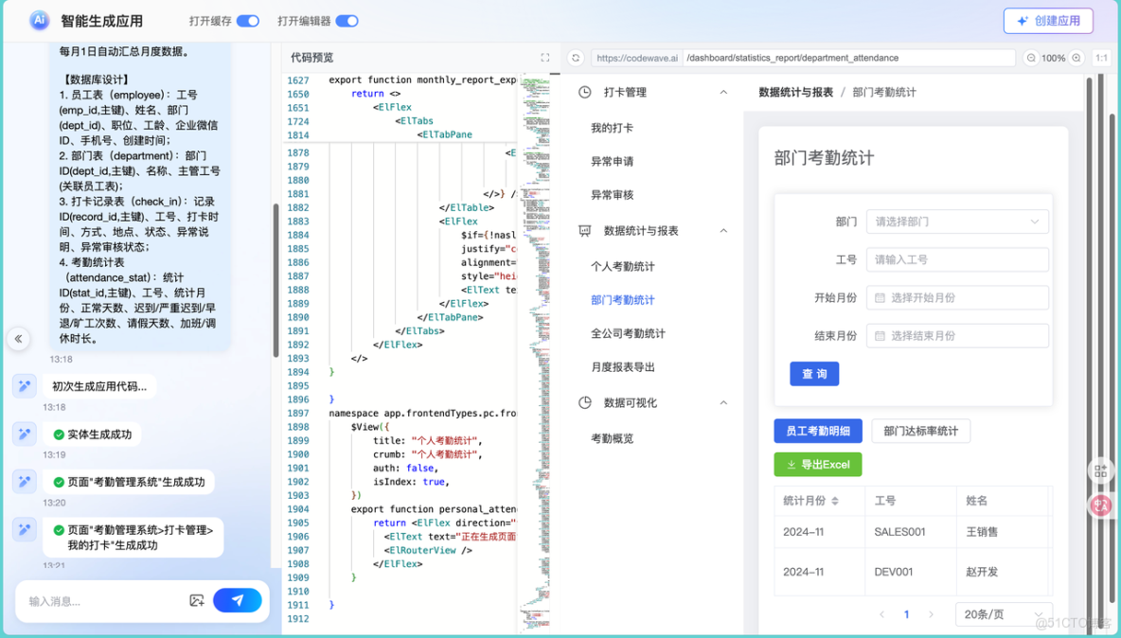Screen dimensions: 1121x638
Task: Open the translate tool on the right edge
Action: click(1100, 506)
